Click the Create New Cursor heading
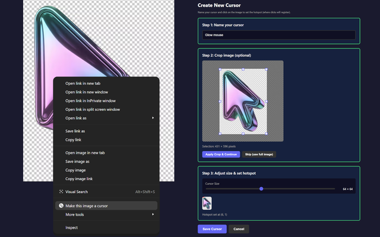The width and height of the screenshot is (380, 237). pyautogui.click(x=219, y=5)
